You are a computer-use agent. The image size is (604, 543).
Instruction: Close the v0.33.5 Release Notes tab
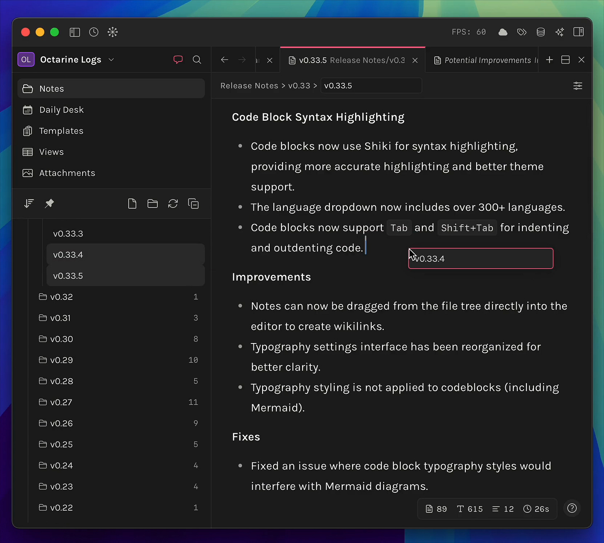coord(415,60)
